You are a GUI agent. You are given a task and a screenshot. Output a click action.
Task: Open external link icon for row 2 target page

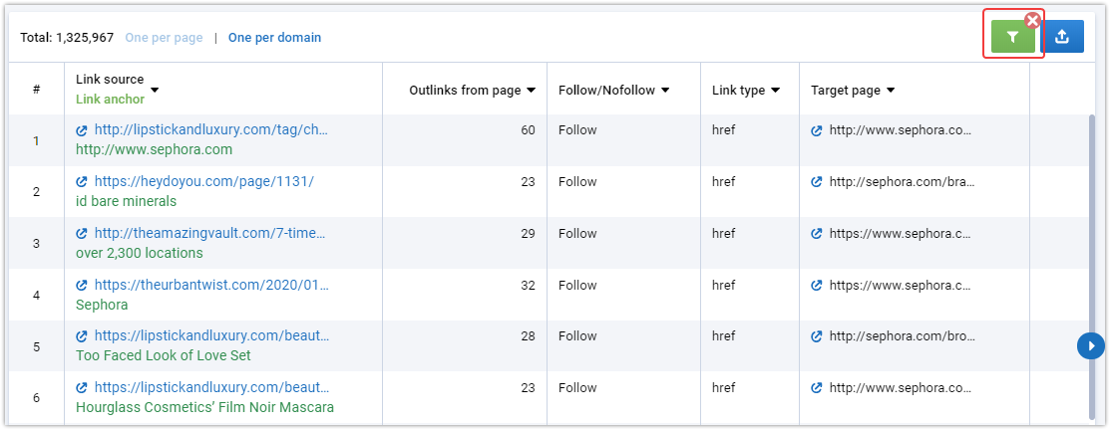point(816,182)
